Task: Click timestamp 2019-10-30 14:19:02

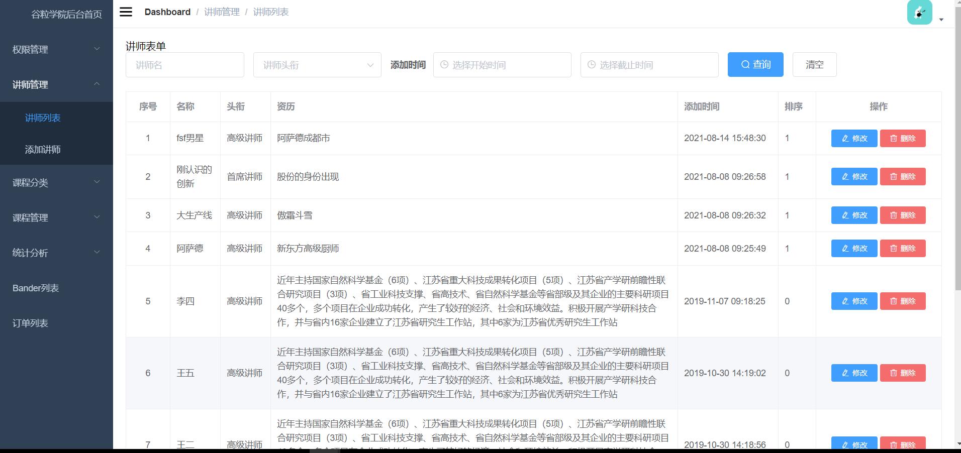Action: point(725,373)
